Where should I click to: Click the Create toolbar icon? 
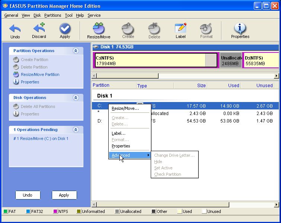click(x=128, y=28)
